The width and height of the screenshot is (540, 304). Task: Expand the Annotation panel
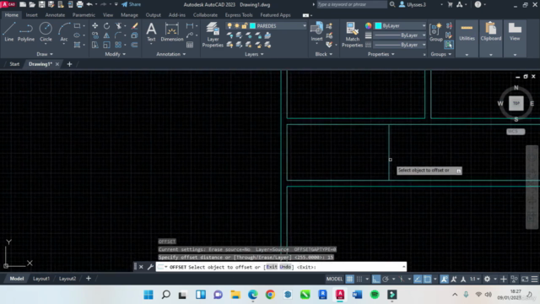[170, 54]
